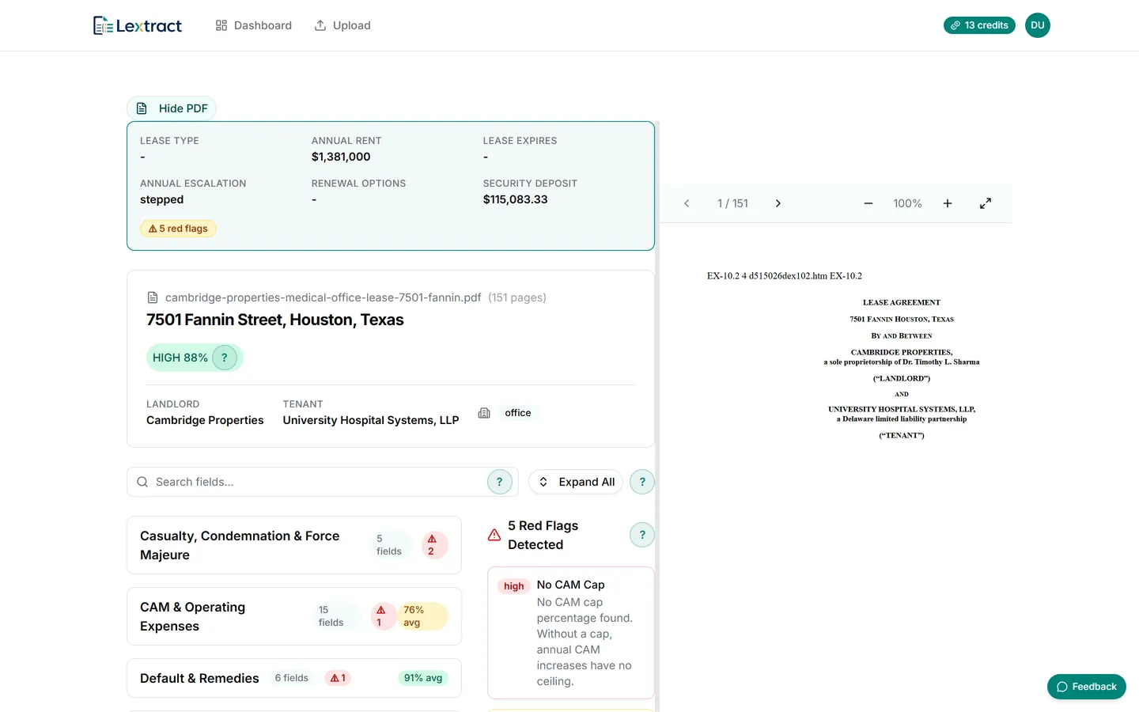Viewport: 1139px width, 712px height.
Task: Click the Hide PDF button
Action: (x=172, y=108)
